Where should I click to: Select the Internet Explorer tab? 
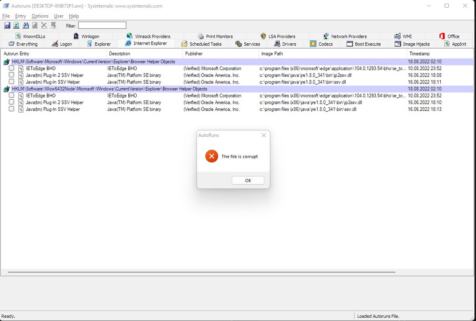[x=146, y=43]
